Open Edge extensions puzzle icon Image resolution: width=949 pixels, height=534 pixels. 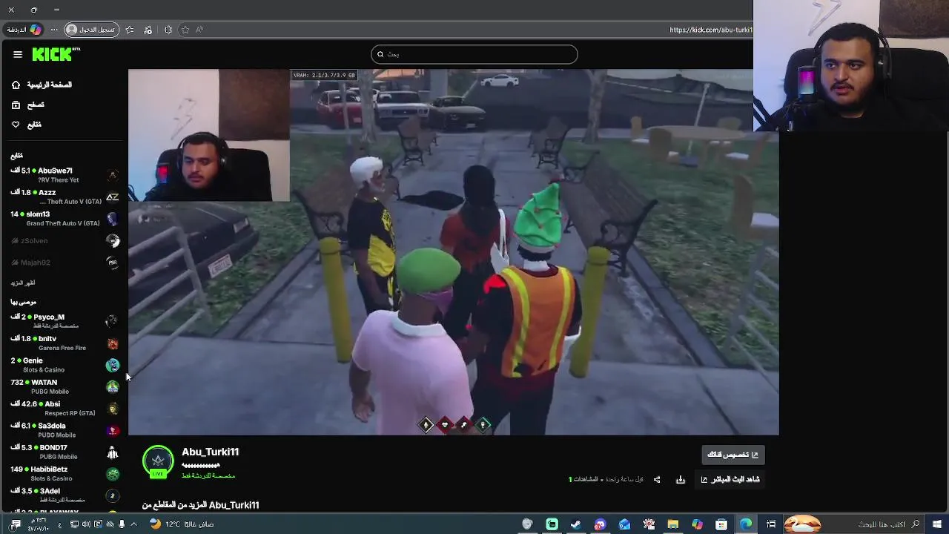168,30
